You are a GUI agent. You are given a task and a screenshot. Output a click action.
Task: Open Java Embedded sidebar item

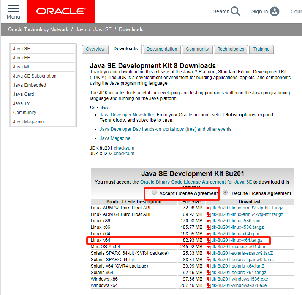[43, 85]
